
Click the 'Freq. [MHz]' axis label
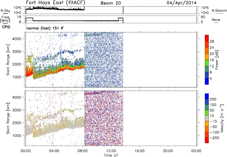[5, 19]
